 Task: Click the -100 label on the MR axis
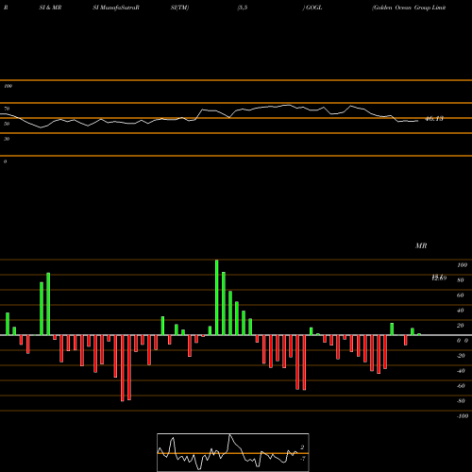coord(462,416)
